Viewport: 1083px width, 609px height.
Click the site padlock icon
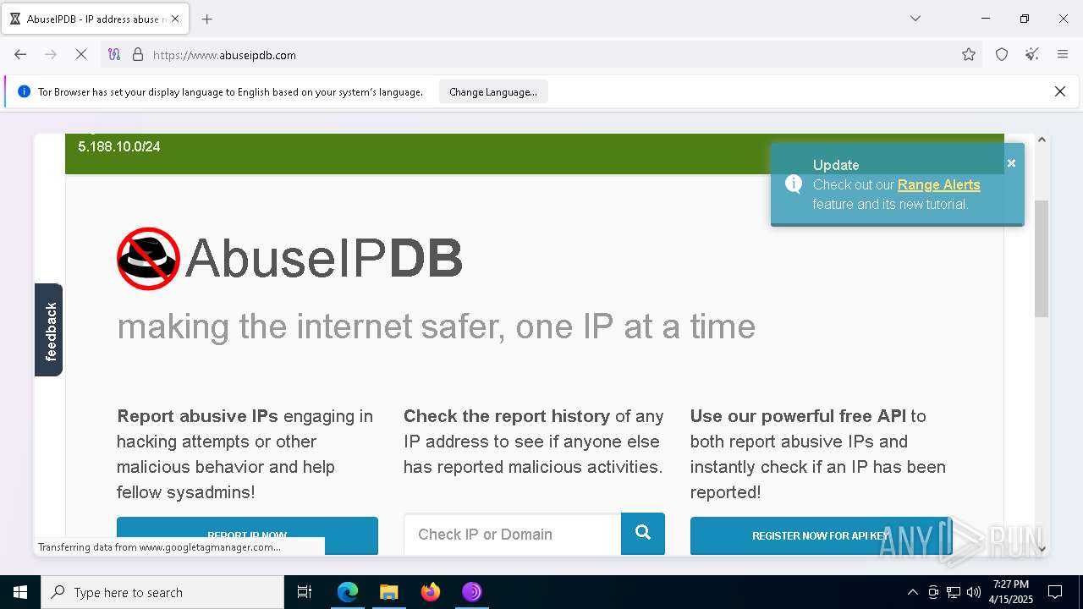(138, 55)
